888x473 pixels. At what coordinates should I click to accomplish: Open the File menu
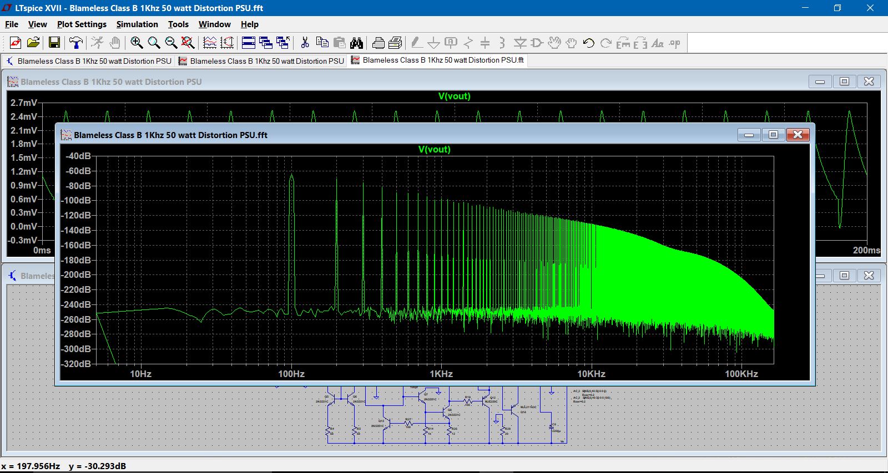12,24
